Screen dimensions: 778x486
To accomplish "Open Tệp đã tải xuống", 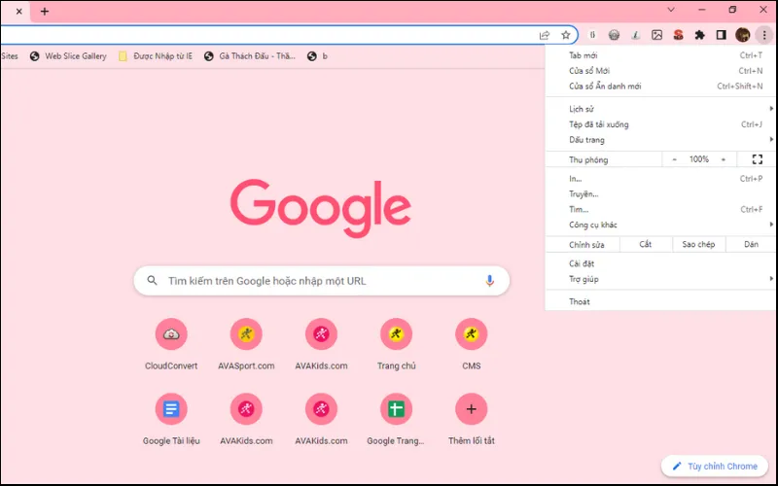I will pos(660,124).
